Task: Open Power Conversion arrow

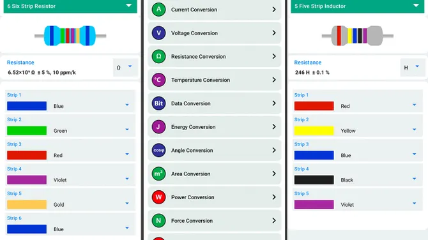Action: (274, 197)
